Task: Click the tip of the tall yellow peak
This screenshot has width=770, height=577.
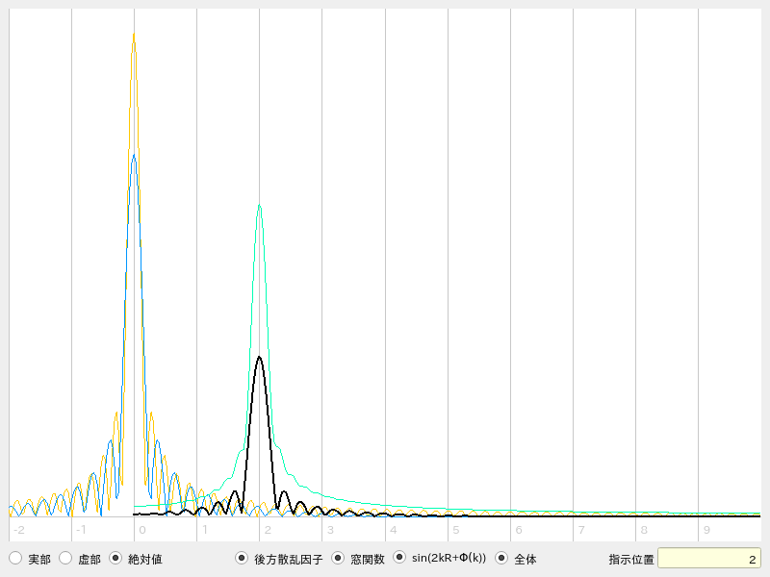Action: click(133, 35)
